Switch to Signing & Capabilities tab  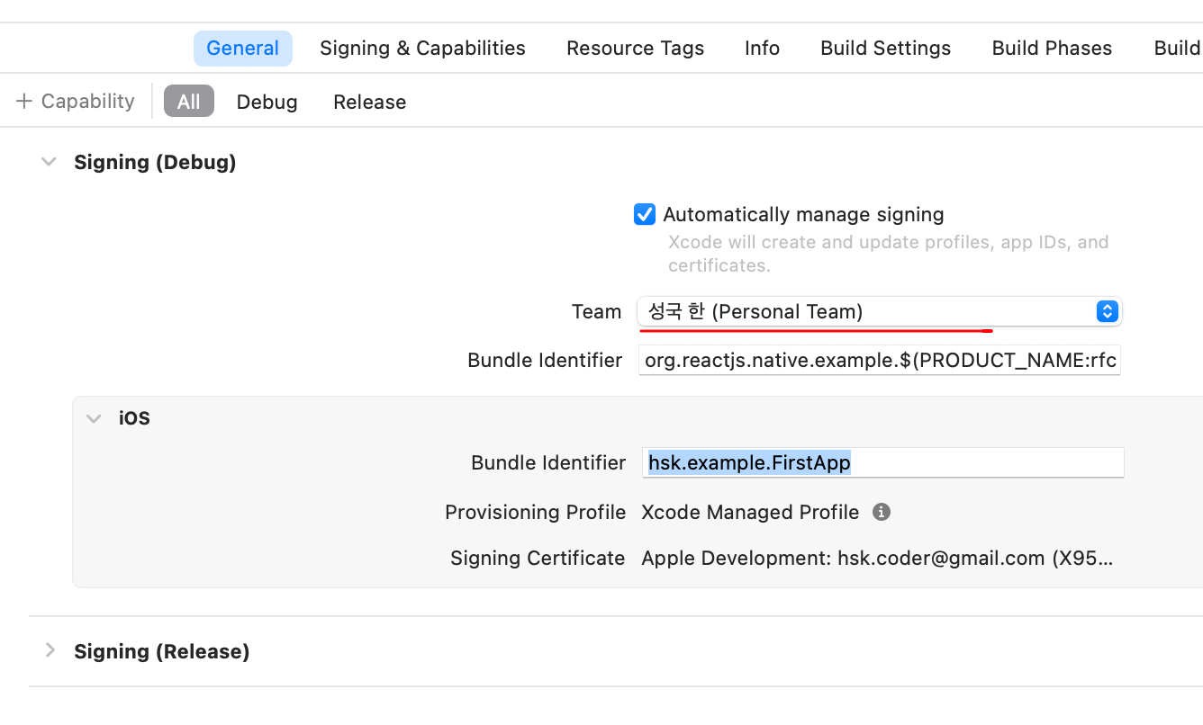[422, 49]
